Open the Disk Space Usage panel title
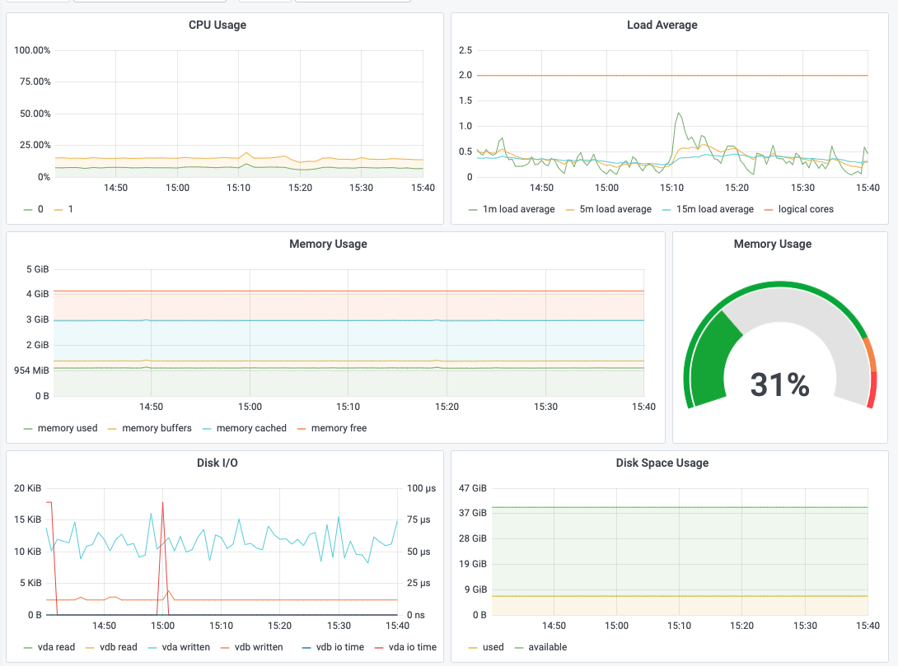Viewport: 898px width, 666px height. [662, 463]
